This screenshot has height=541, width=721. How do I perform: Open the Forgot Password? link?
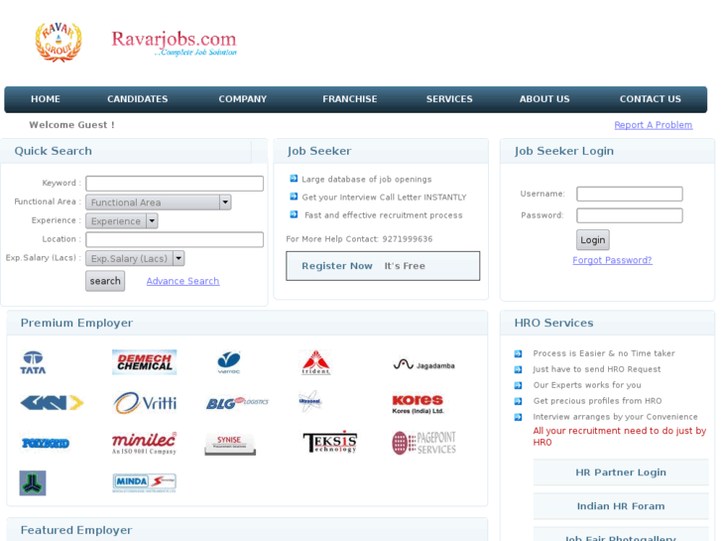tap(612, 260)
